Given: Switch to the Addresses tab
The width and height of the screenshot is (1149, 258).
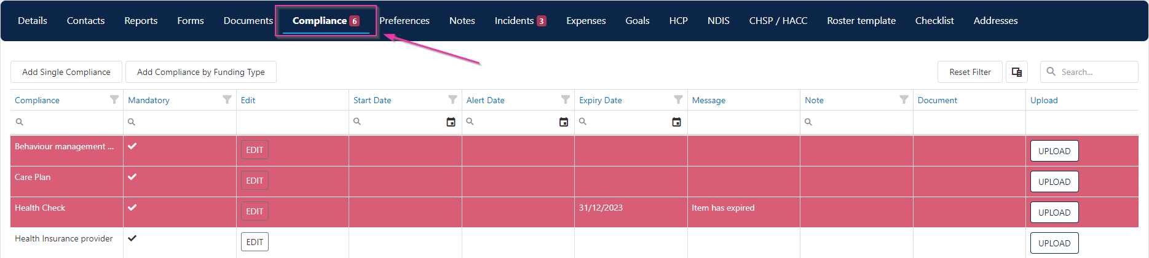Looking at the screenshot, I should [x=996, y=20].
